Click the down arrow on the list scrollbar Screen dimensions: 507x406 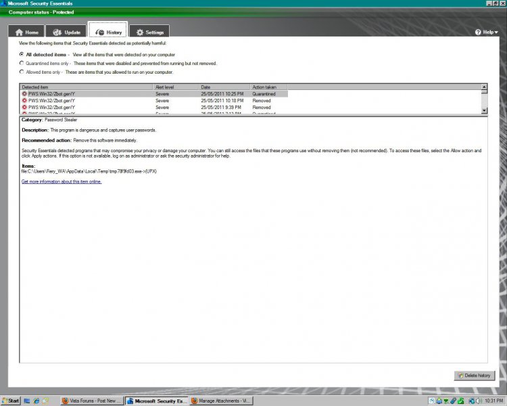484,110
